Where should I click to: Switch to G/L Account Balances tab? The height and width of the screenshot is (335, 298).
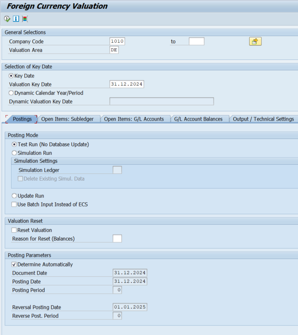click(198, 119)
